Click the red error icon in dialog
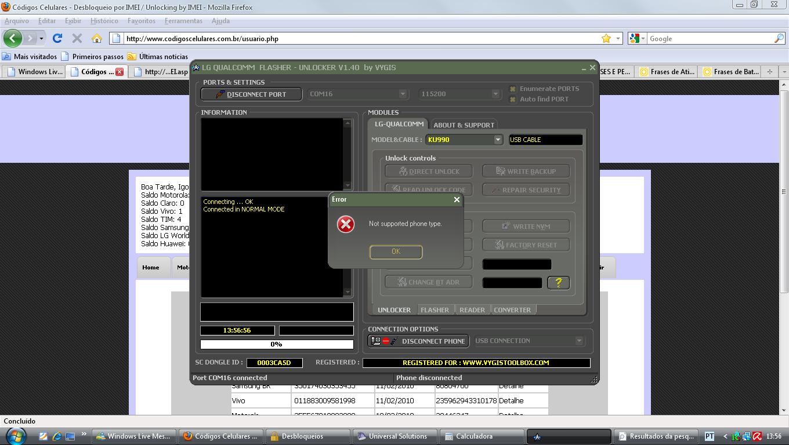Image resolution: width=789 pixels, height=445 pixels. point(346,224)
